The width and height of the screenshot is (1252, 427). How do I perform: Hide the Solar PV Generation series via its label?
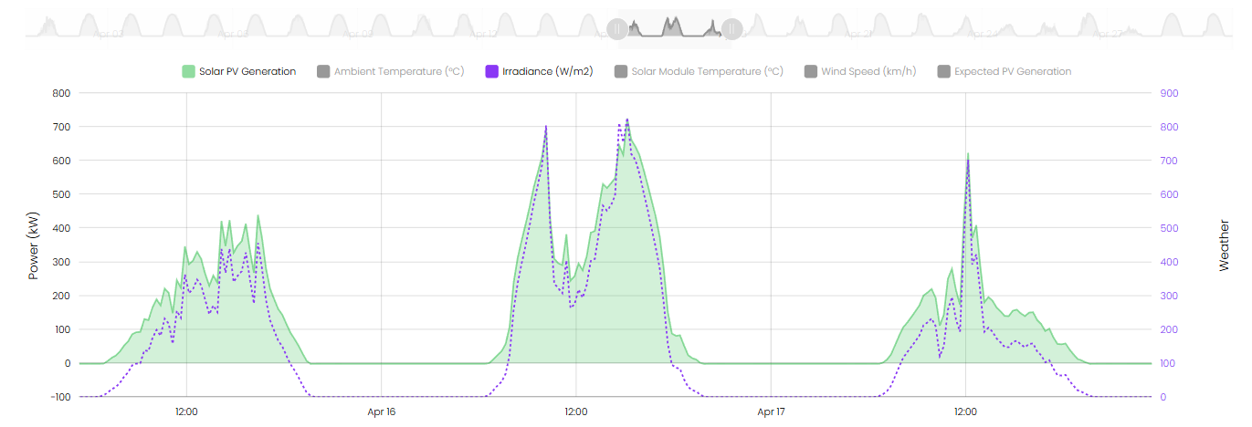pos(247,71)
